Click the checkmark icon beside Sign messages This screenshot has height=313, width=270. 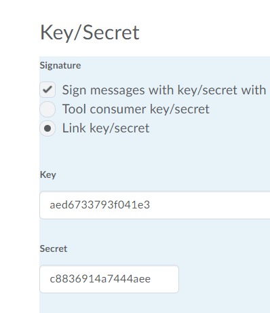click(47, 90)
